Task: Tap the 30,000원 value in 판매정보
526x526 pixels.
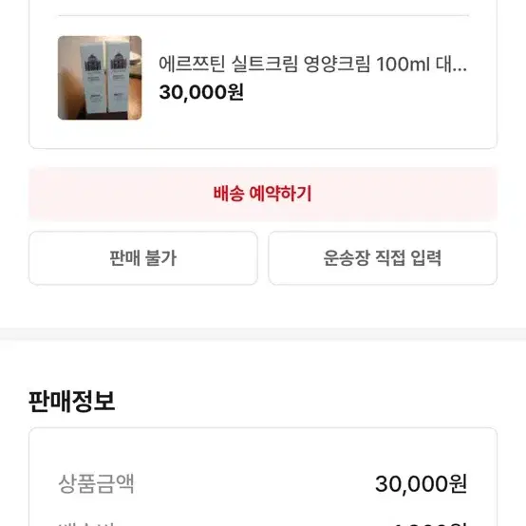Action: (x=421, y=483)
